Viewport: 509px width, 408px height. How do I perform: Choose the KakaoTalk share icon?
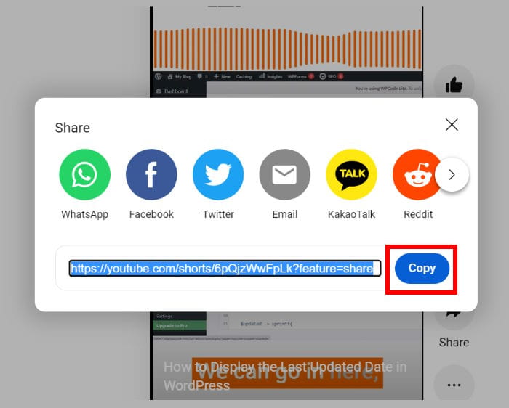coord(351,175)
